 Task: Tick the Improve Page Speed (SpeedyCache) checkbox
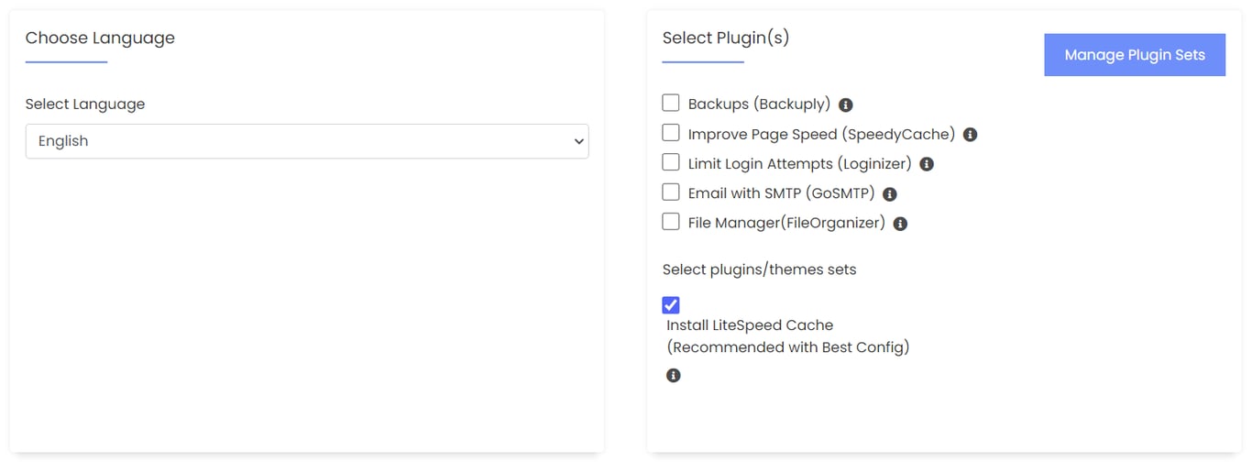(671, 133)
